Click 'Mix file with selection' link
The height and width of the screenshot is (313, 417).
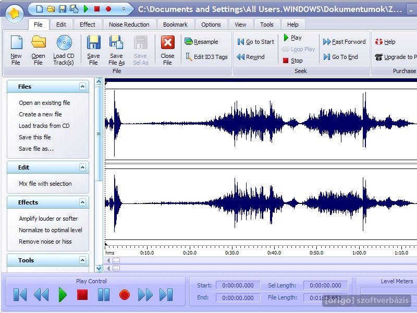tap(45, 184)
